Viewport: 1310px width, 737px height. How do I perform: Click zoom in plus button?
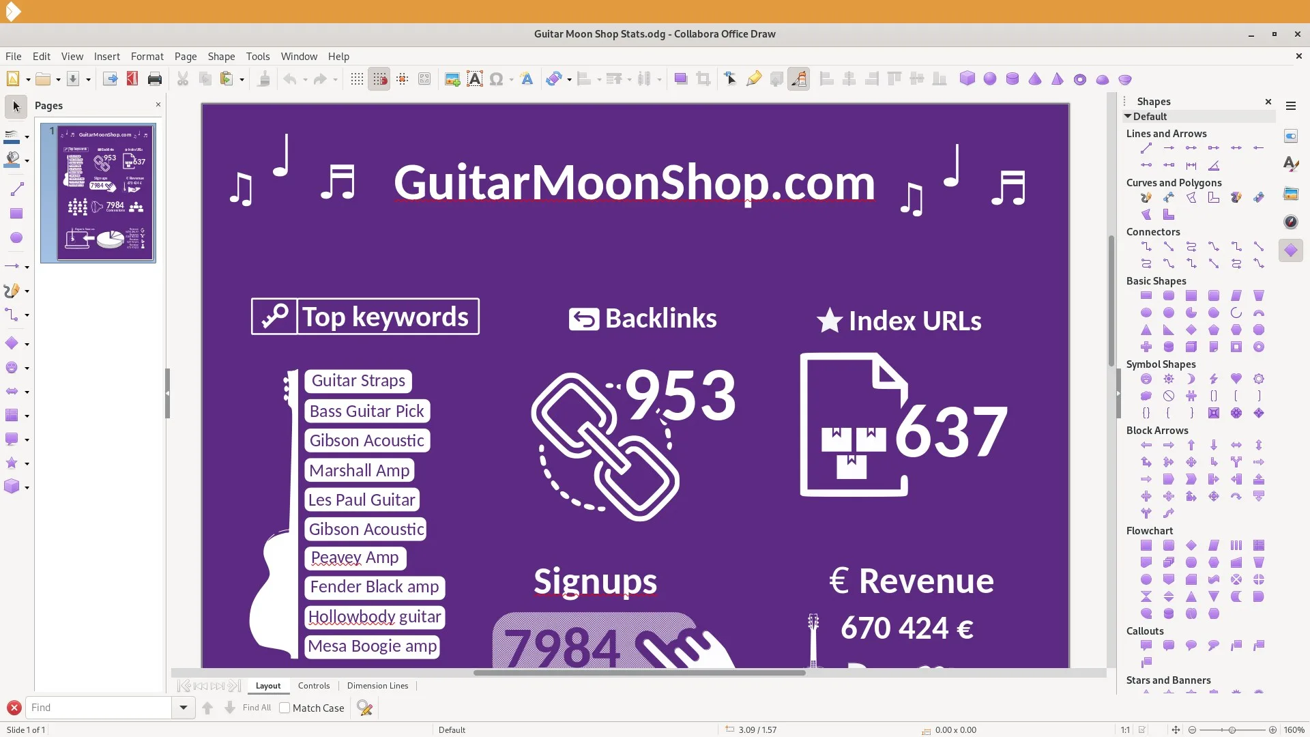(x=1272, y=729)
